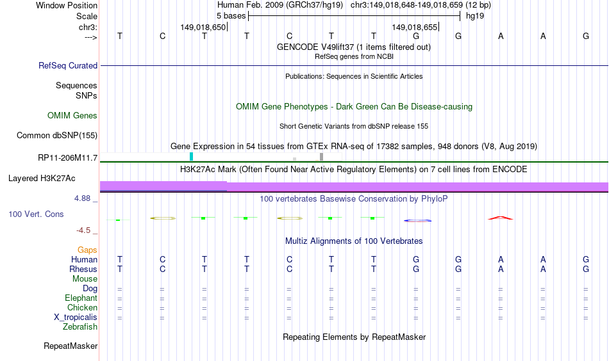The height and width of the screenshot is (361, 609).
Task: Open the RP11-206M11.7 GTEx gene label
Action: click(67, 158)
